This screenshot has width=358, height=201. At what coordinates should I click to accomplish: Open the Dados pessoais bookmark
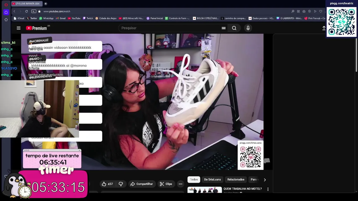coord(261,18)
